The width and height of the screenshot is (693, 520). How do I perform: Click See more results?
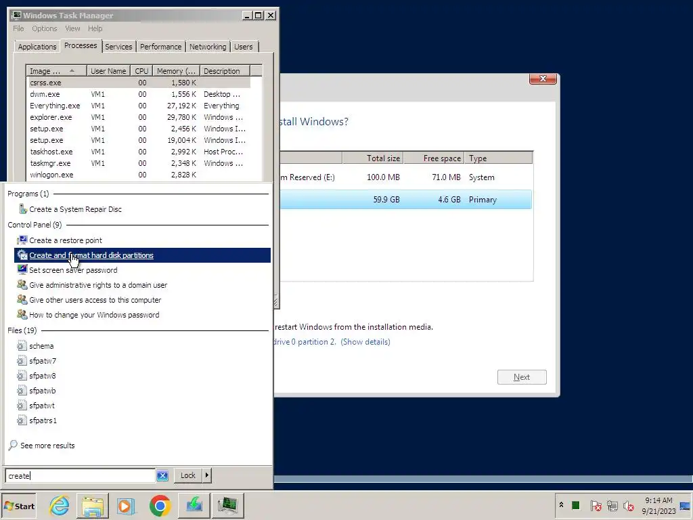tap(47, 446)
